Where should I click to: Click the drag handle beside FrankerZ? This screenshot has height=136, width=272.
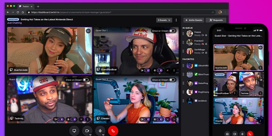pyautogui.click(x=184, y=42)
